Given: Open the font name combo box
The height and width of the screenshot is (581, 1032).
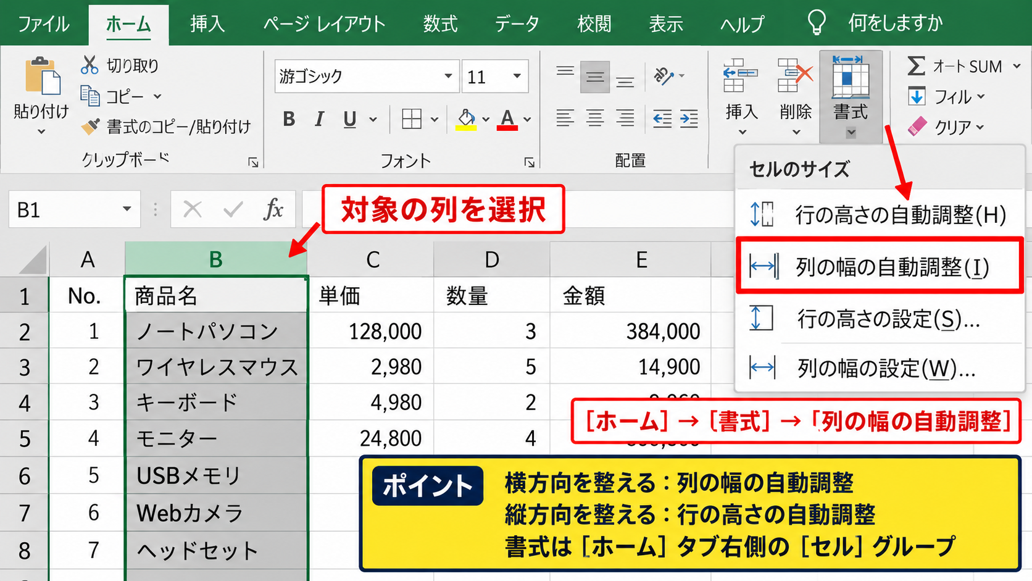Looking at the screenshot, I should [367, 76].
